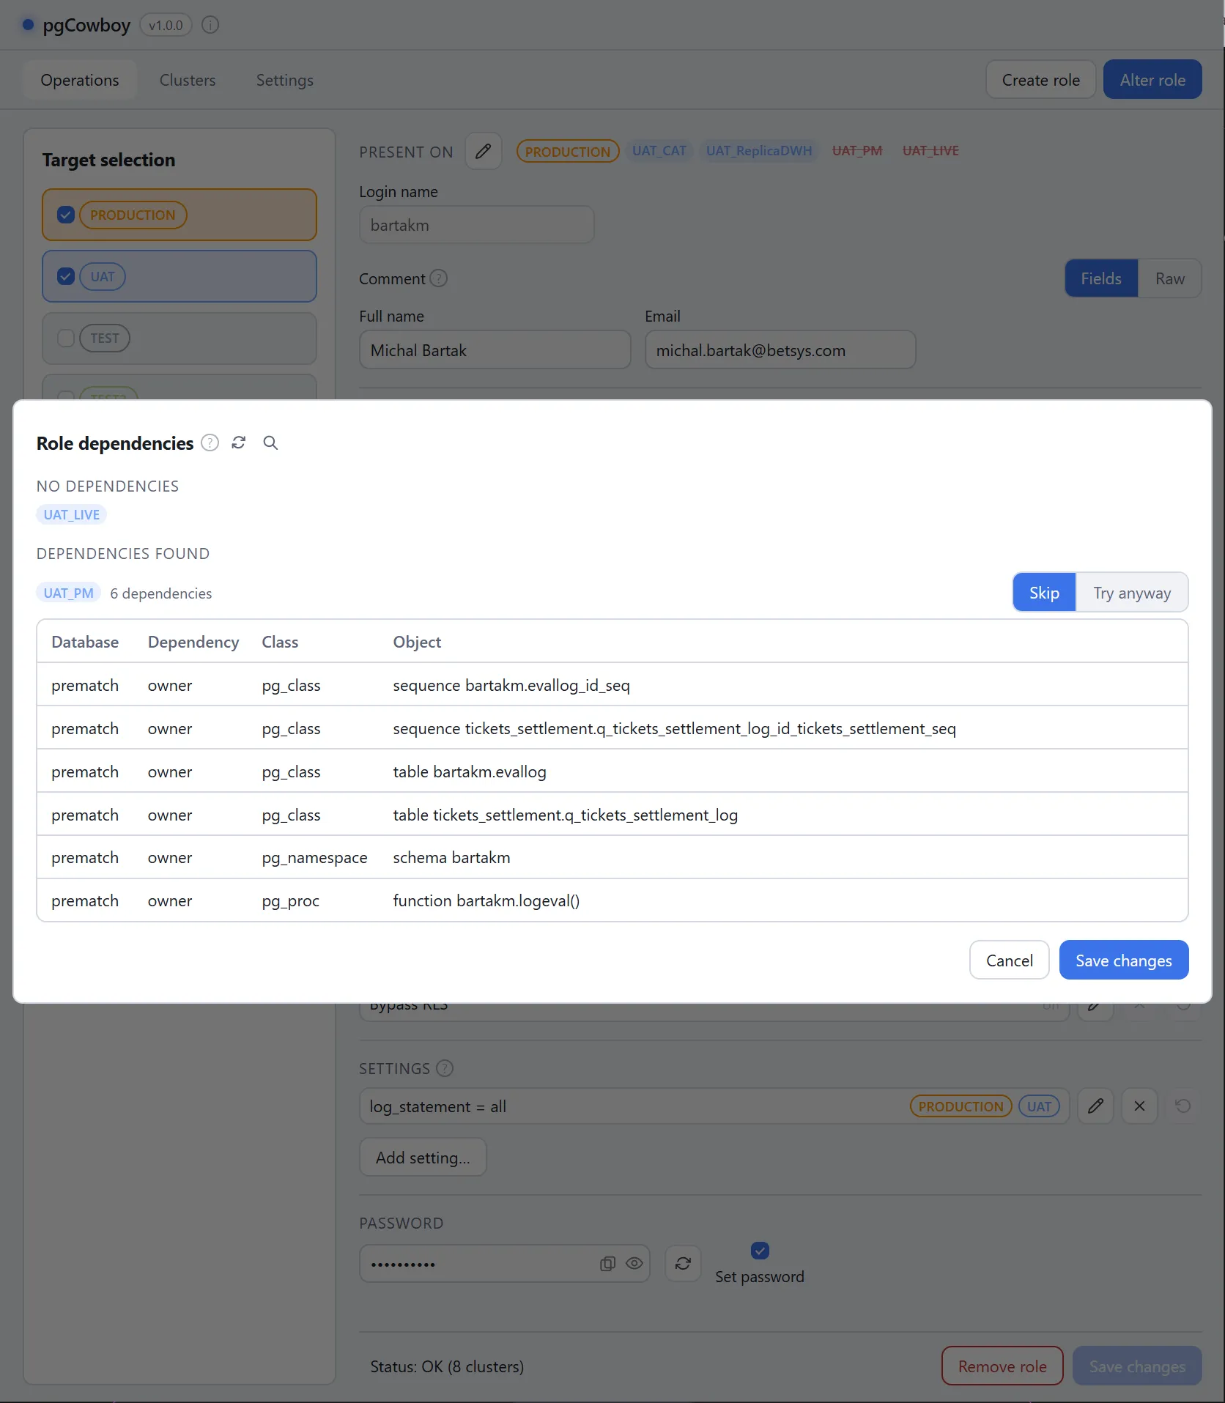This screenshot has height=1403, width=1225.
Task: Click the Full name field Michal Bartak
Action: tap(495, 350)
